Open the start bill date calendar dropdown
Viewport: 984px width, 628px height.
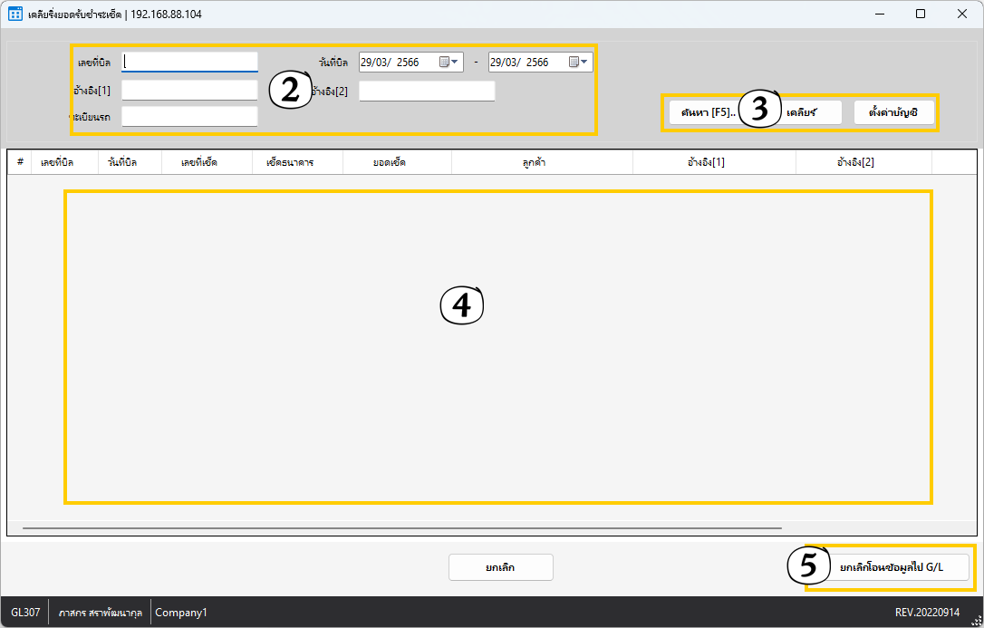pos(449,63)
